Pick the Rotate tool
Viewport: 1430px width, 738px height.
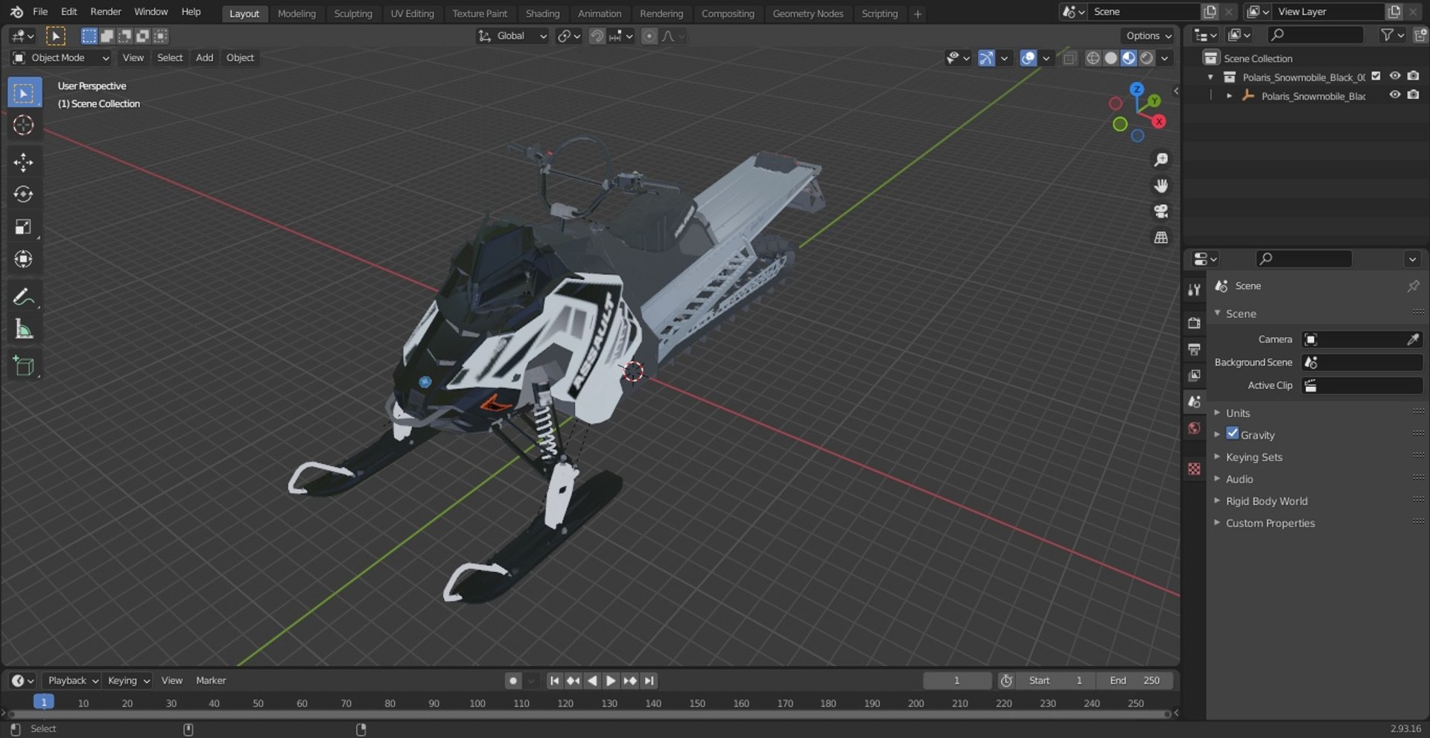click(24, 194)
